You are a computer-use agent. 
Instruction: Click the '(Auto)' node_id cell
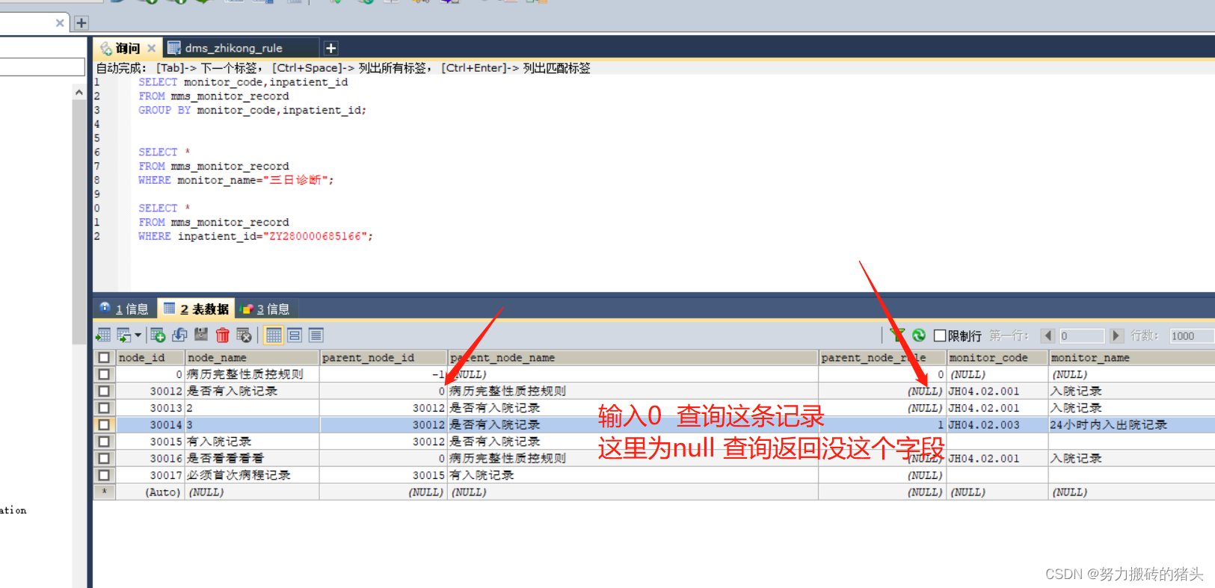pos(150,492)
